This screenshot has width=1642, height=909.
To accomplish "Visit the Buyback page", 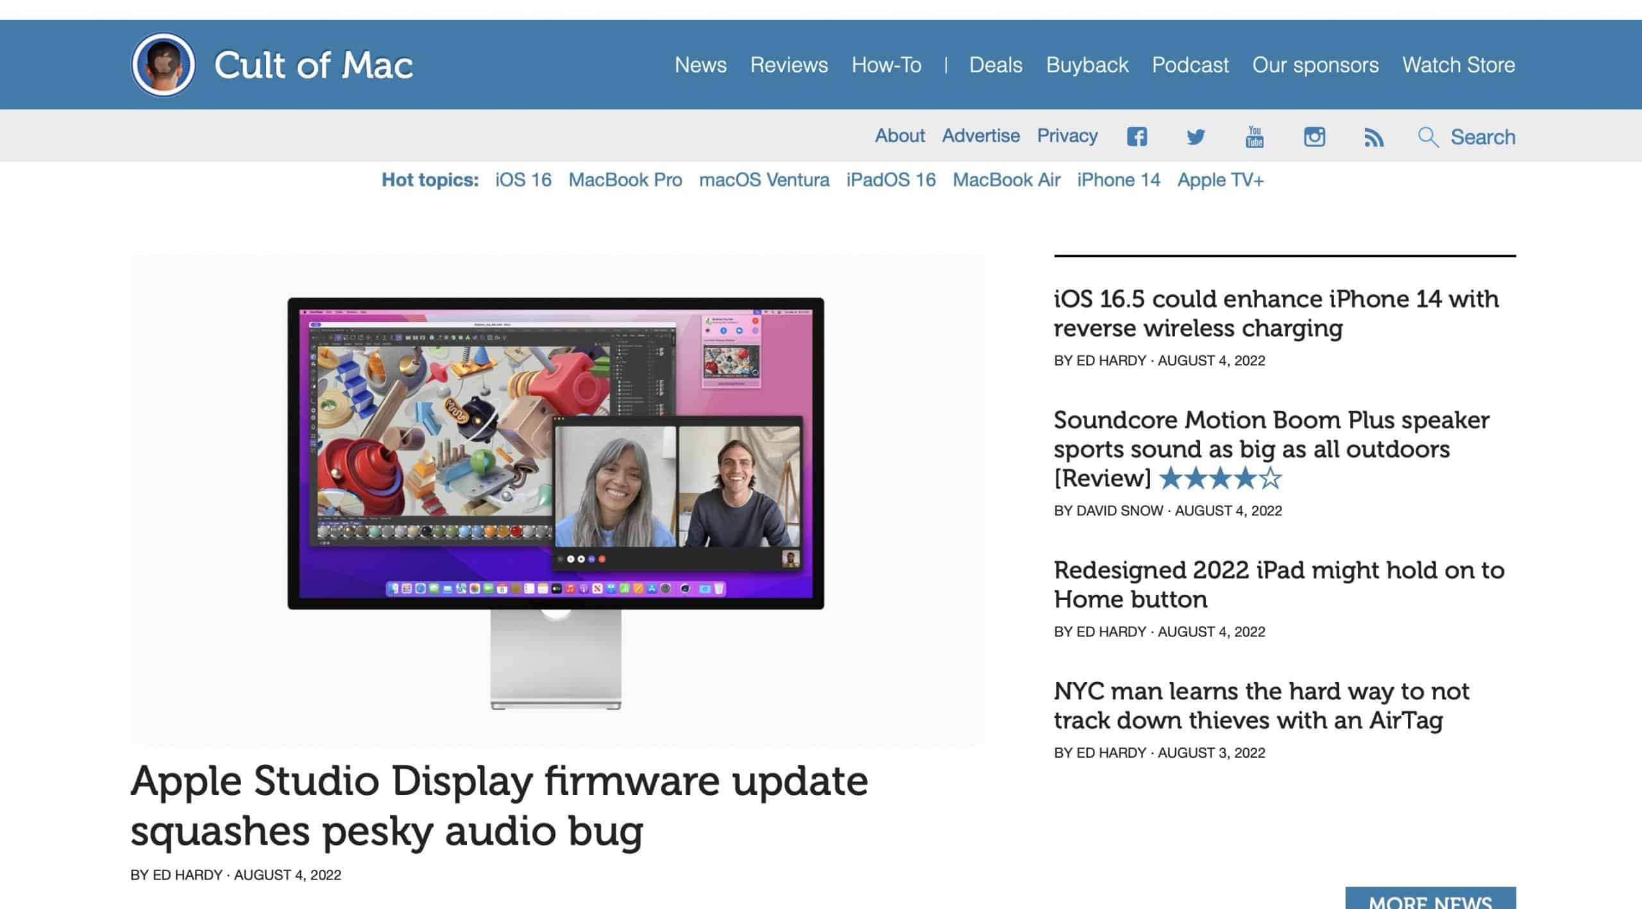I will point(1087,65).
